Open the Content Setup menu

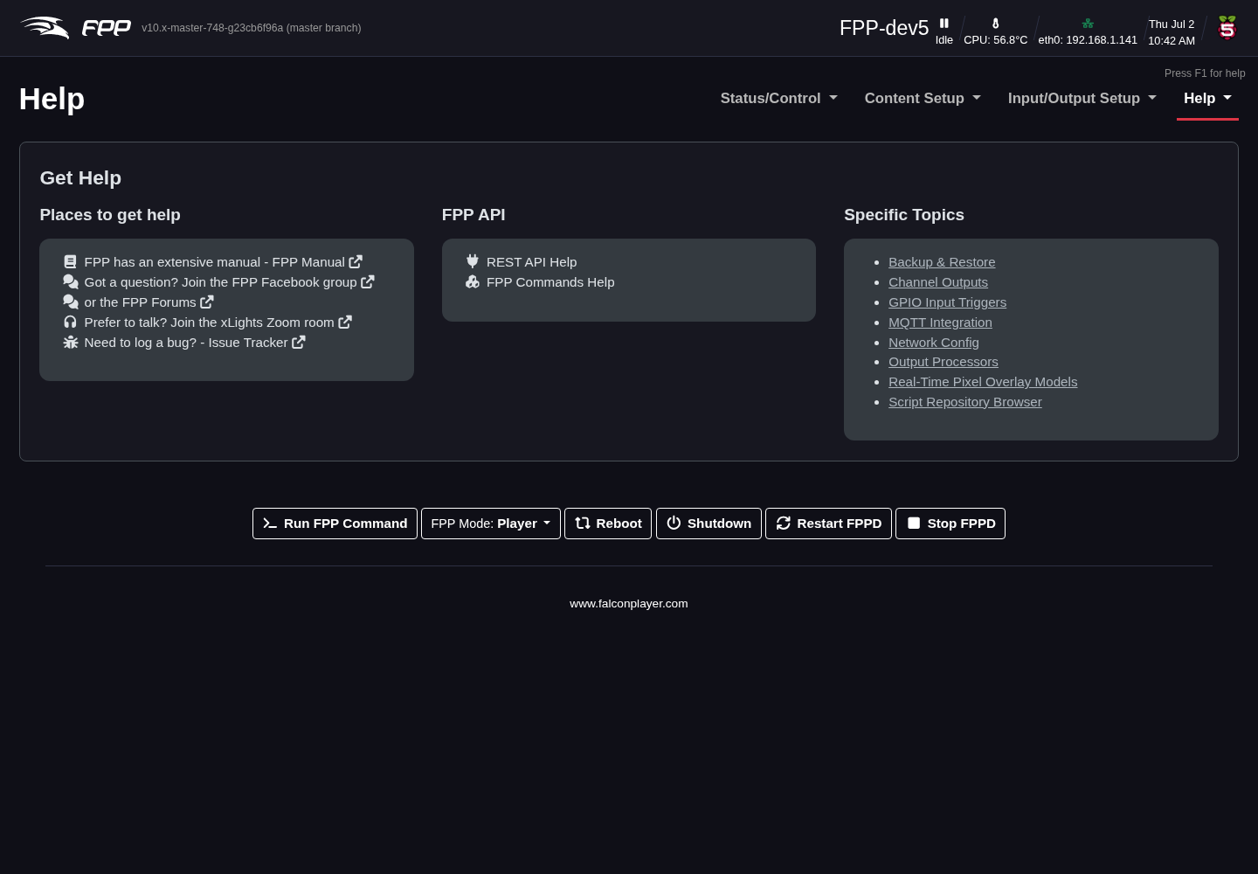click(x=923, y=99)
